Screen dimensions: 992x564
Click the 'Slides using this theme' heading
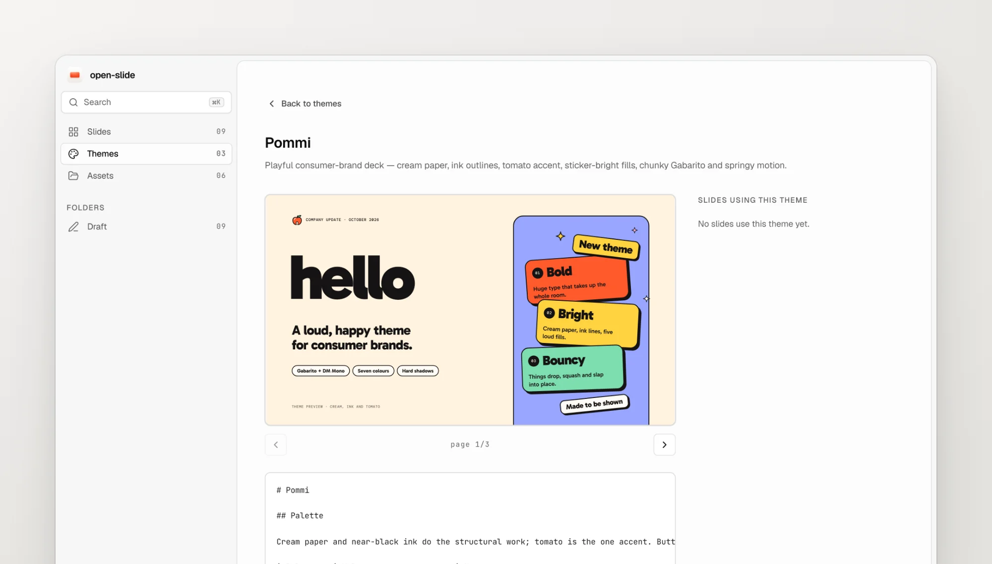click(x=752, y=200)
